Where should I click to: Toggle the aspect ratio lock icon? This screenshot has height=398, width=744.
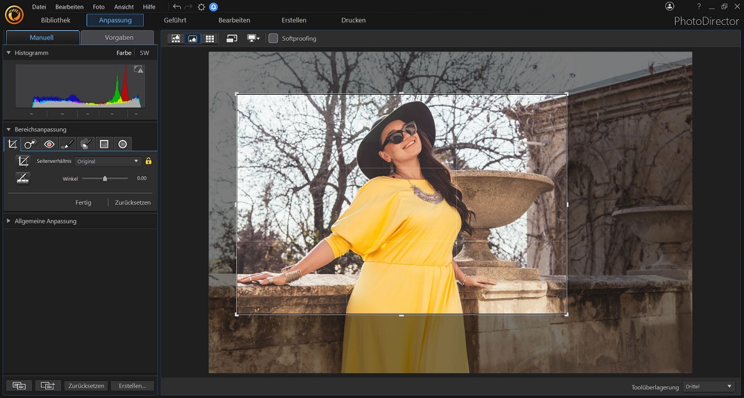point(148,162)
